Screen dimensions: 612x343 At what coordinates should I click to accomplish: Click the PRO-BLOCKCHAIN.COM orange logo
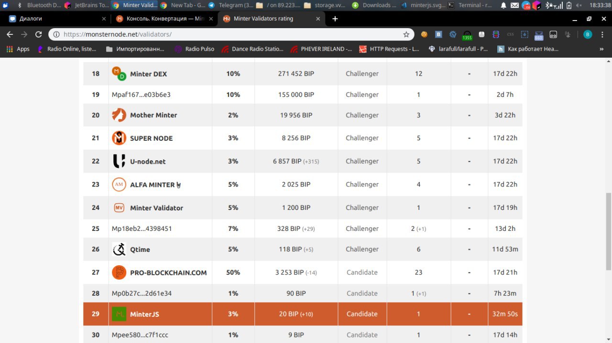coord(119,272)
